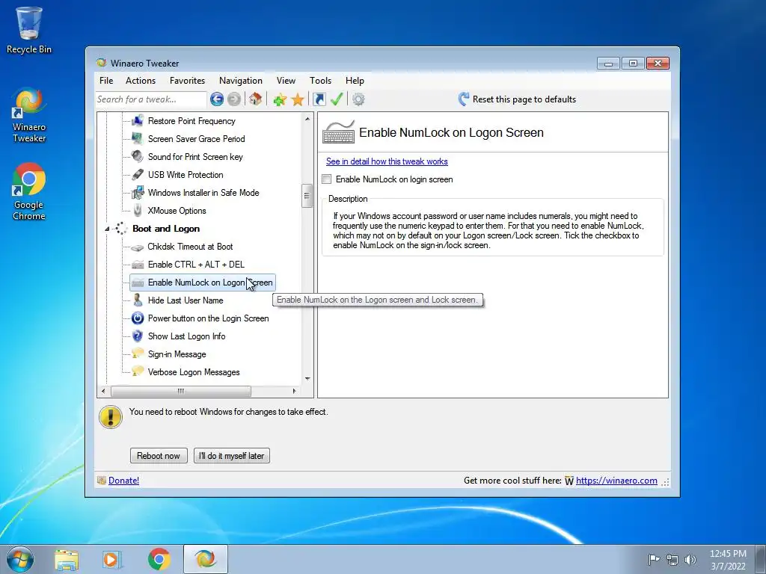Click the tree scroll-right arrow
The image size is (766, 574).
point(294,391)
